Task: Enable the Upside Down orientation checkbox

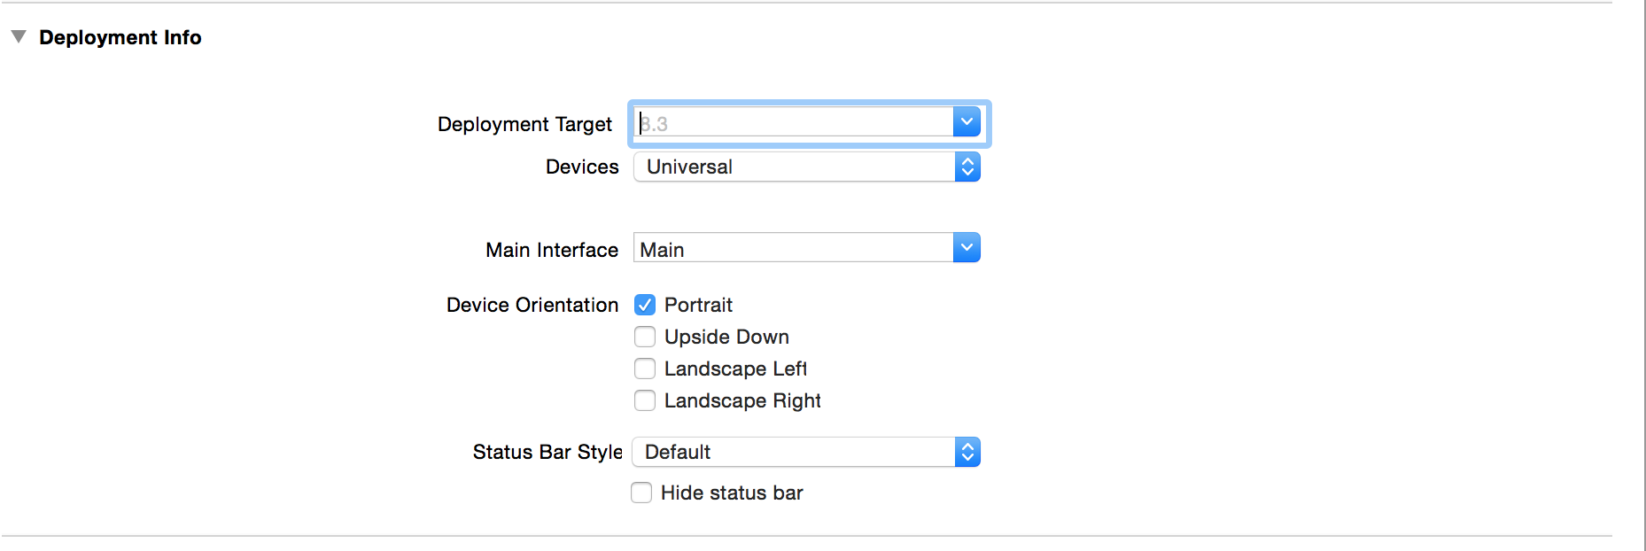Action: 645,337
